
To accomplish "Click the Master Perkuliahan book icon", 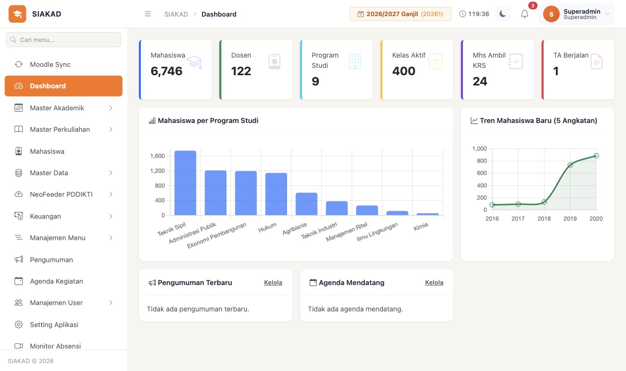I will (x=19, y=129).
